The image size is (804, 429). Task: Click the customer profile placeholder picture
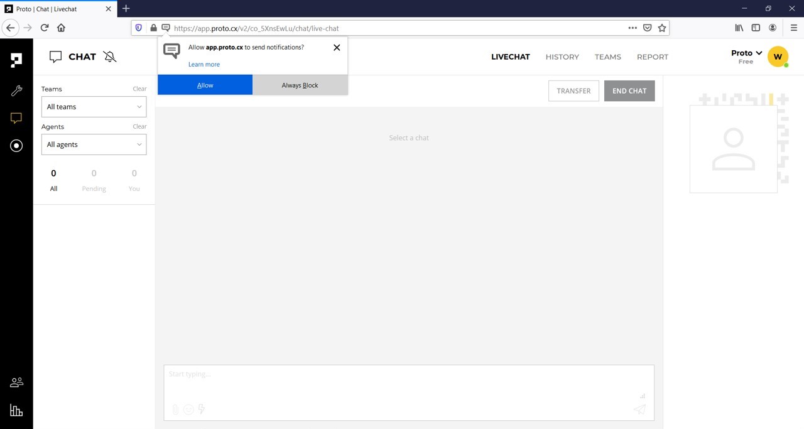tap(734, 149)
